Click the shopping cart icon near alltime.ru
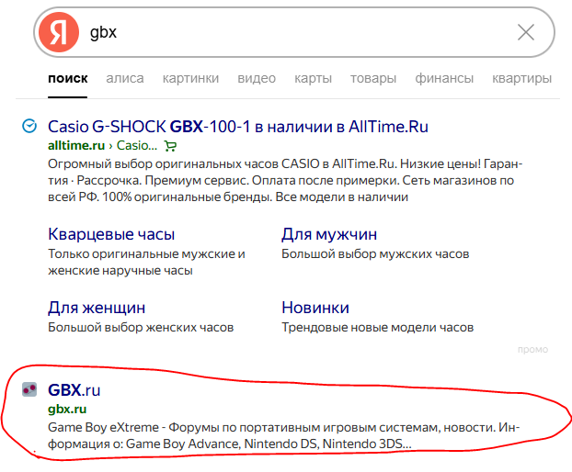 [170, 146]
